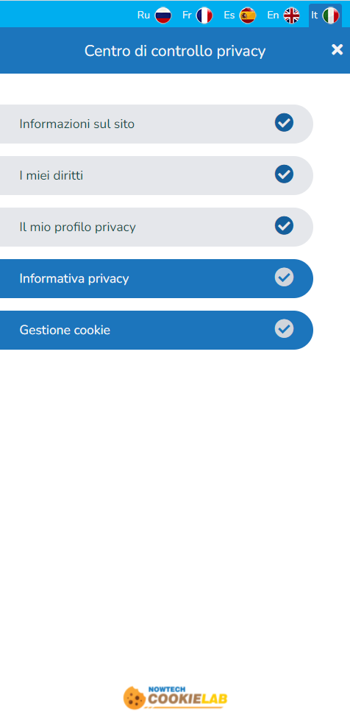
Task: Expand the Il mio profilo privacy section
Action: [x=157, y=227]
